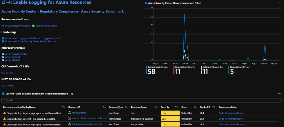Sort by ResourceID column

pyautogui.click(x=104, y=107)
